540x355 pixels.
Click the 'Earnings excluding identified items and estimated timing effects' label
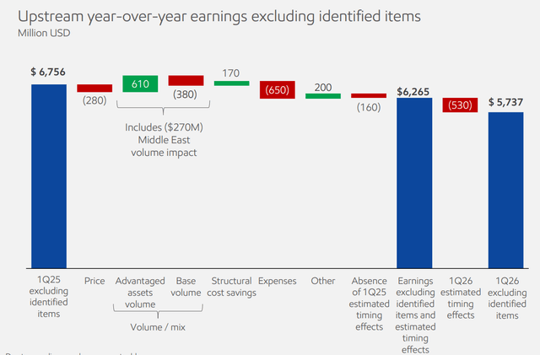tap(415, 315)
